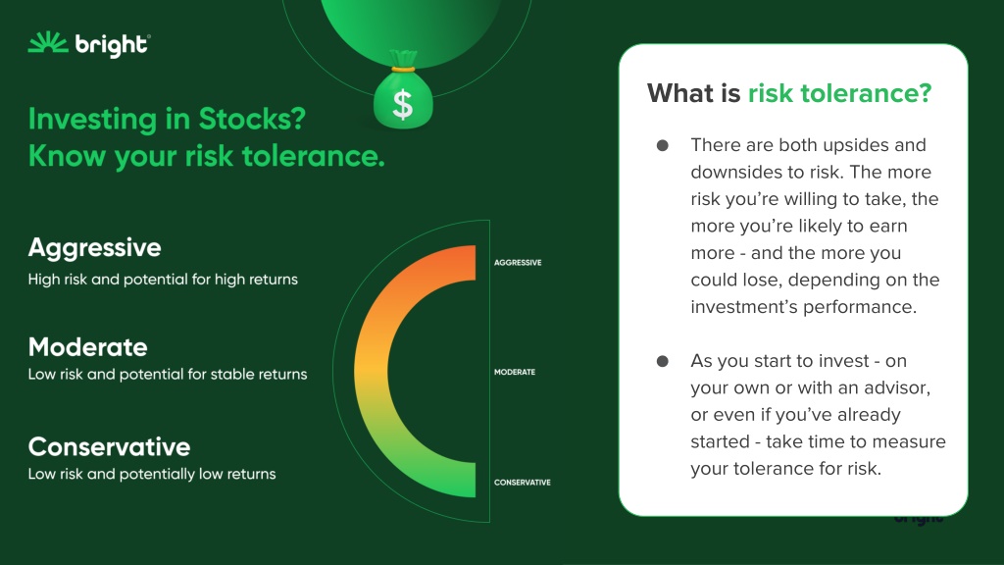Click the green money bag dollar icon
This screenshot has width=1004, height=565.
tap(403, 90)
